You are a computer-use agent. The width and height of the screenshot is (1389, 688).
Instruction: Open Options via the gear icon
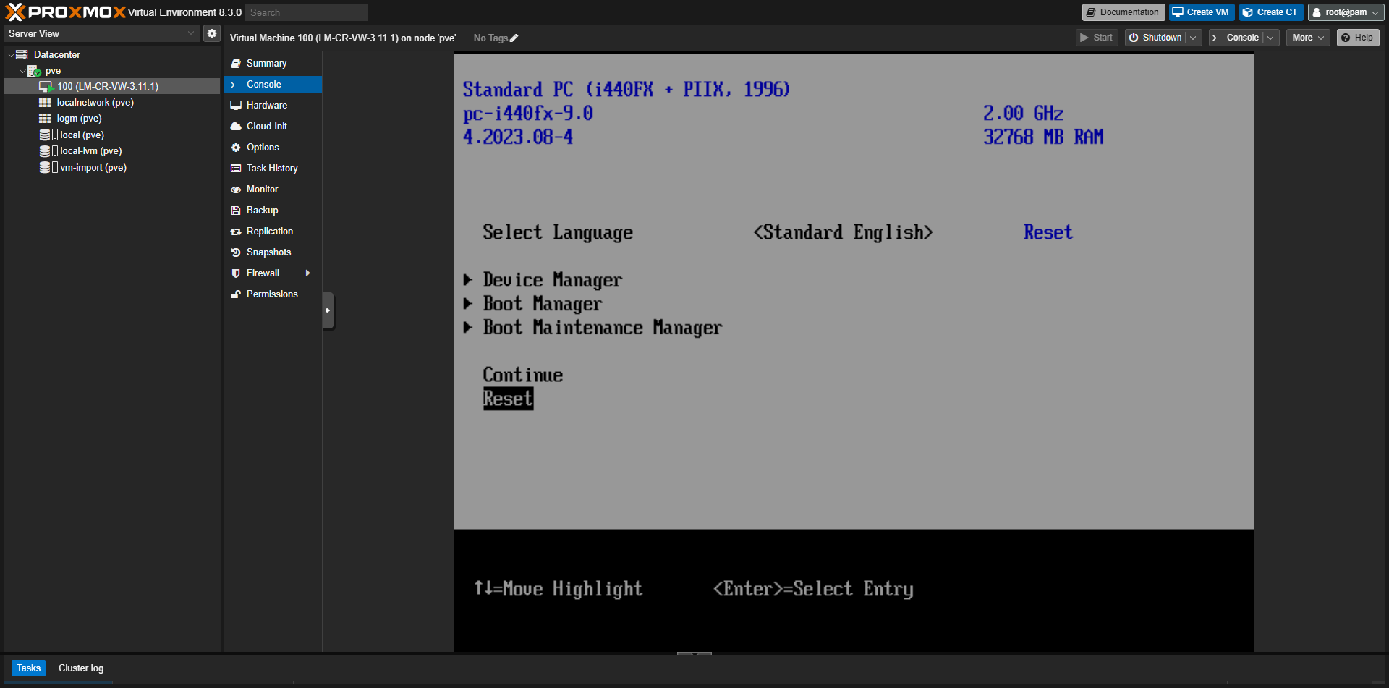[x=236, y=147]
